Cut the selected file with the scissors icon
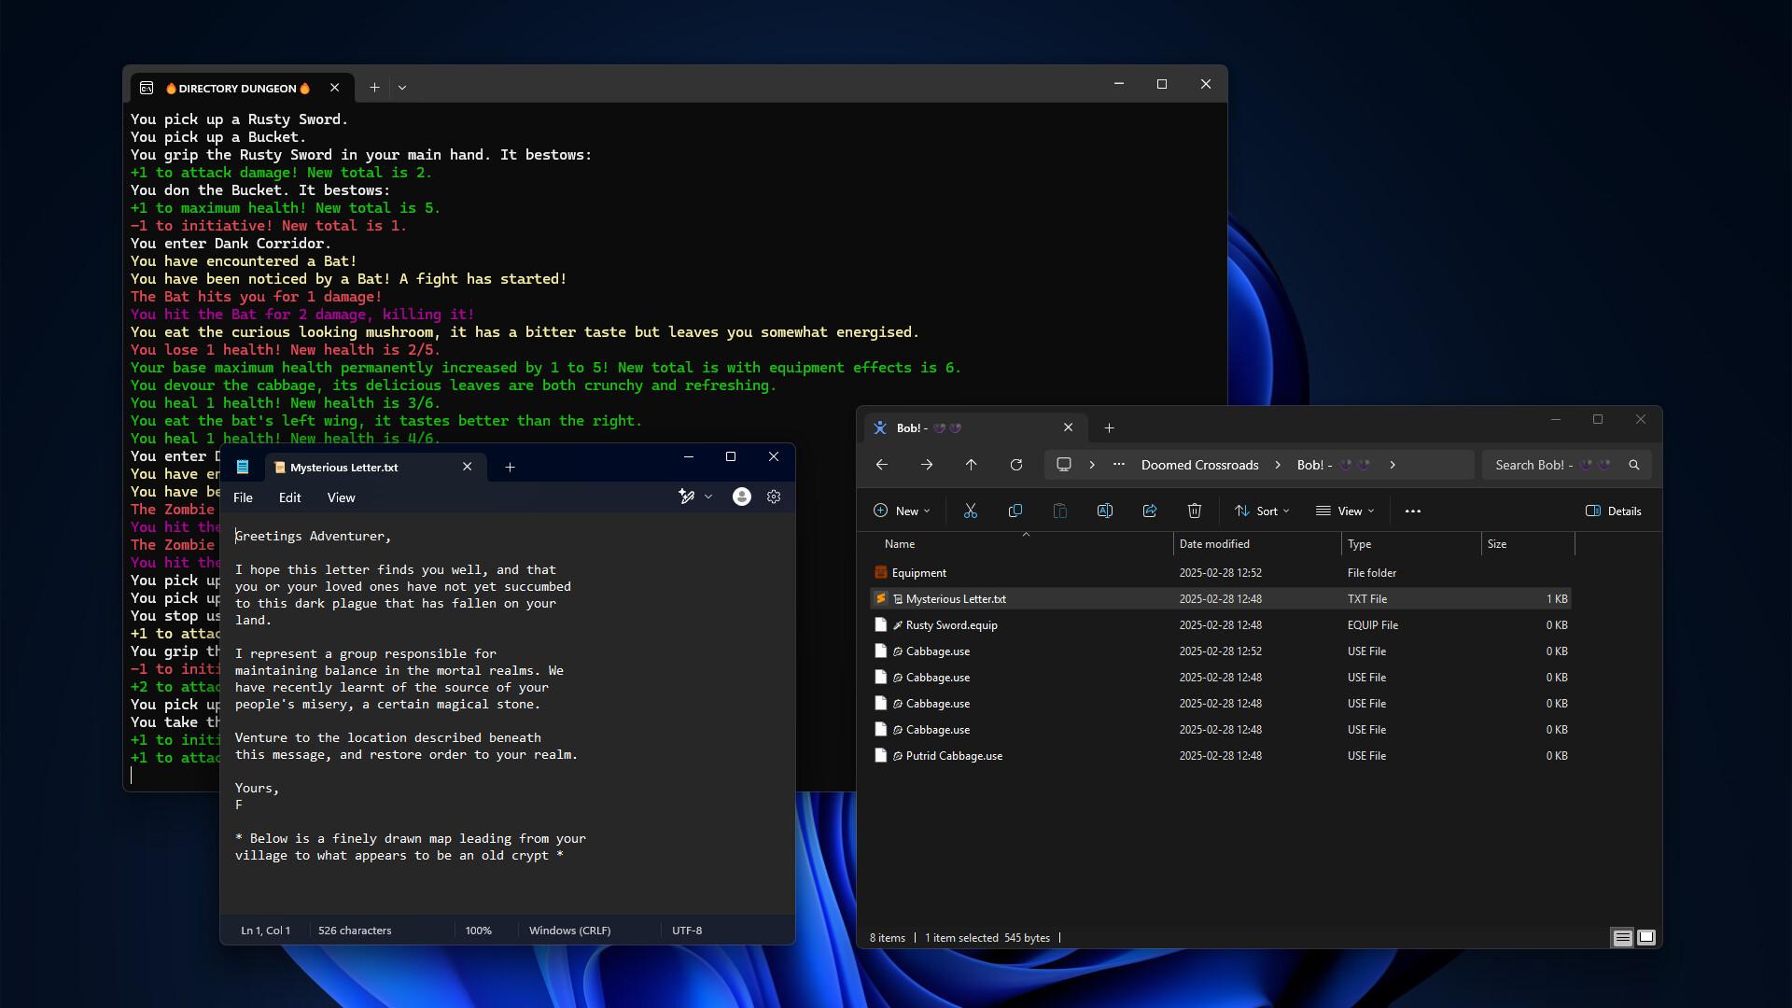The height and width of the screenshot is (1008, 1792). coord(971,511)
